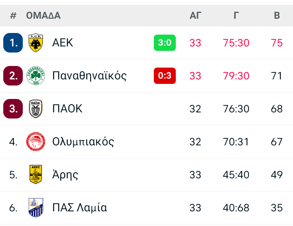Click the AEK club crest icon

pyautogui.click(x=36, y=43)
